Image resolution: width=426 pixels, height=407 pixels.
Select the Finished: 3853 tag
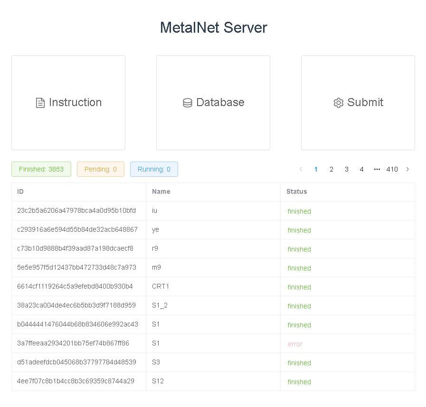click(41, 169)
